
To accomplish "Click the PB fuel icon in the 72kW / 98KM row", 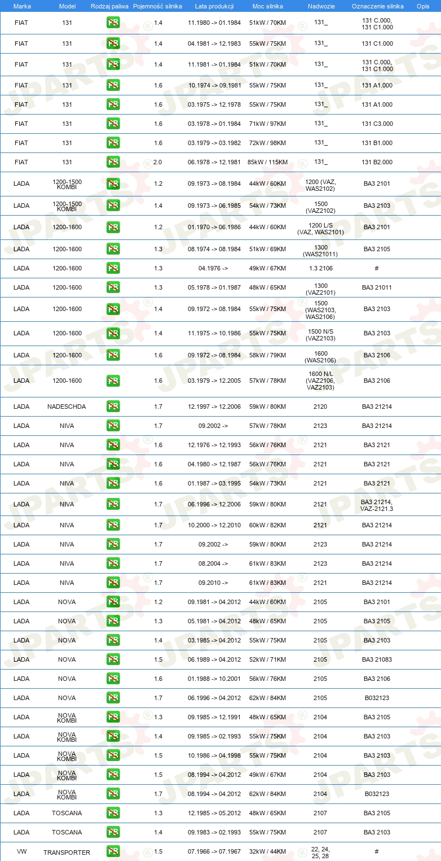I will pos(113,143).
